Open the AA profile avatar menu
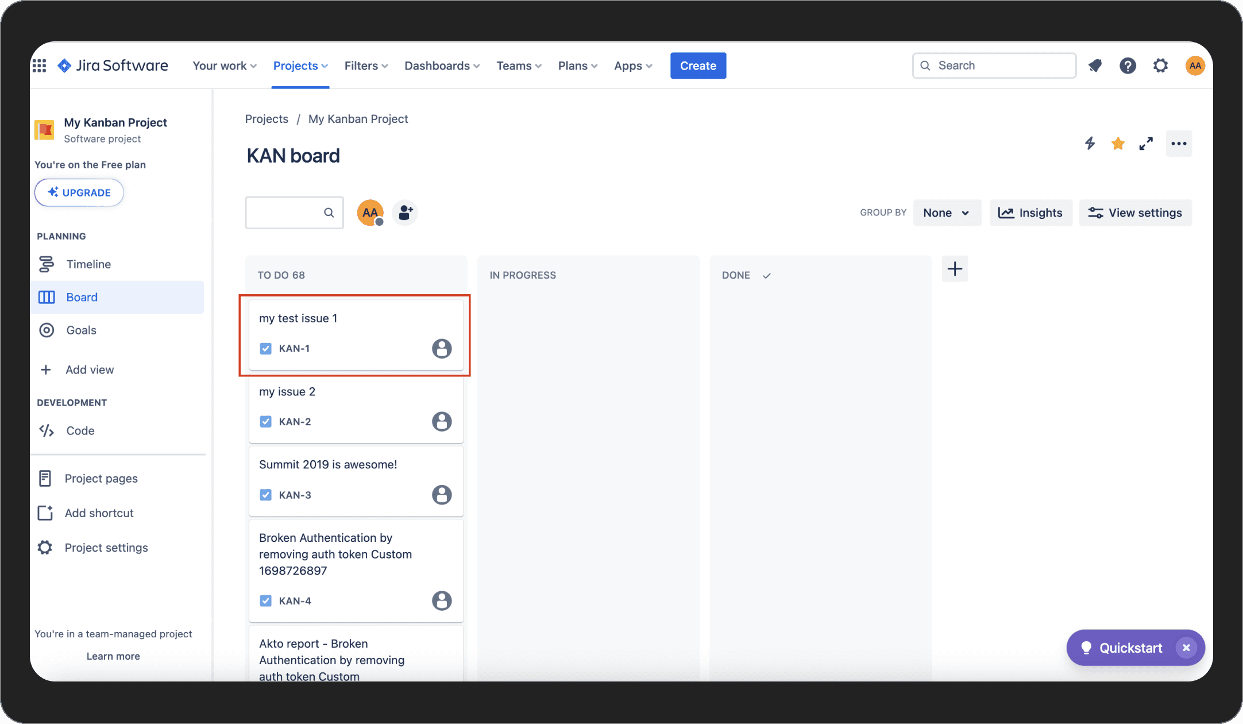Screen dimensions: 1243x724 pyautogui.click(x=1195, y=66)
